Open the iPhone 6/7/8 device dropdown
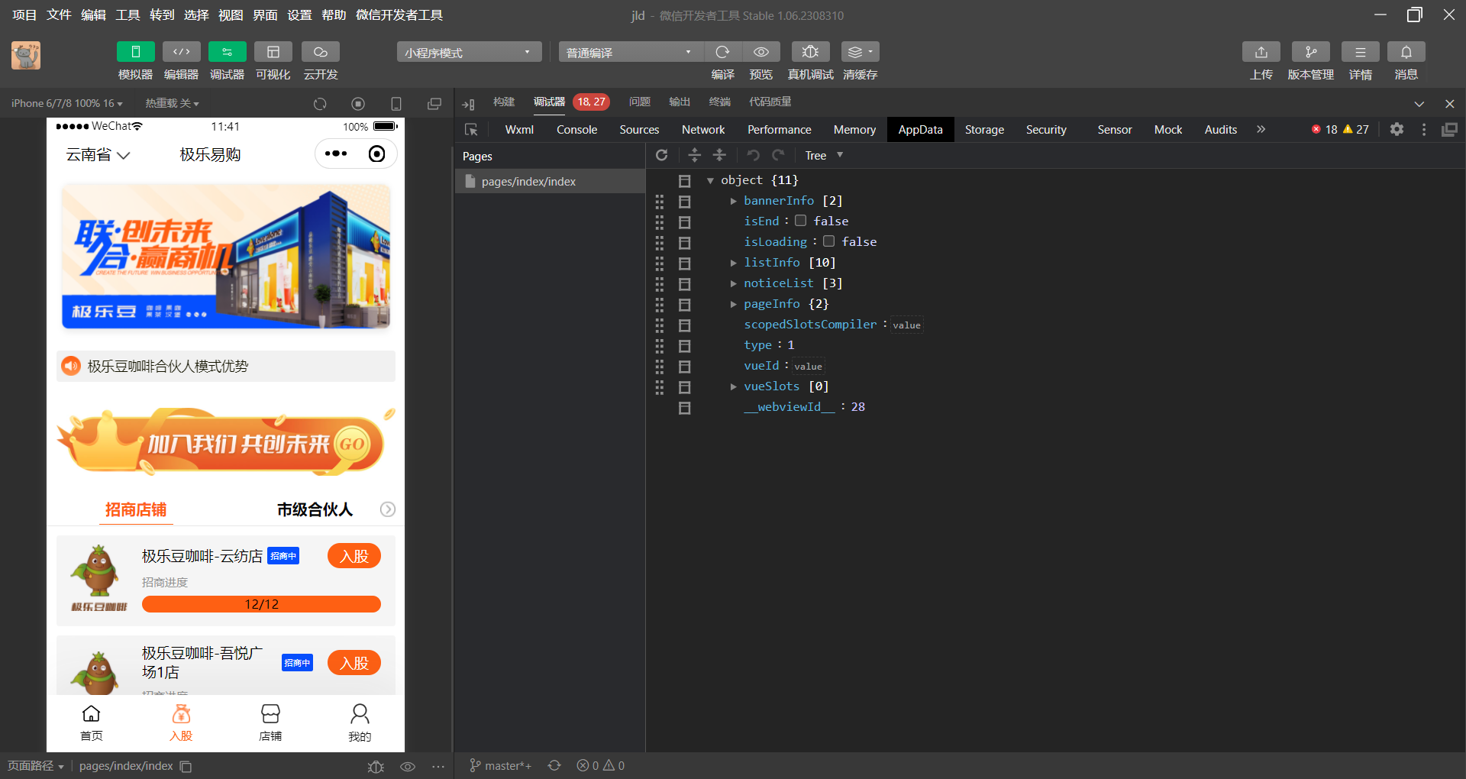The image size is (1466, 779). (66, 103)
